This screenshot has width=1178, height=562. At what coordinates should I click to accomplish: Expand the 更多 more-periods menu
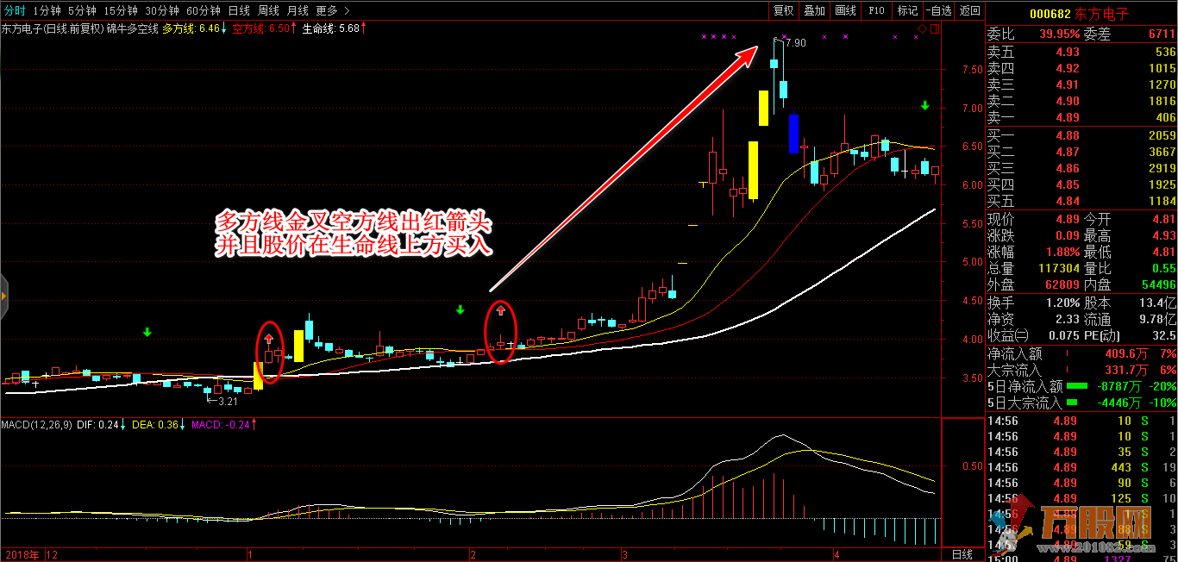(332, 10)
